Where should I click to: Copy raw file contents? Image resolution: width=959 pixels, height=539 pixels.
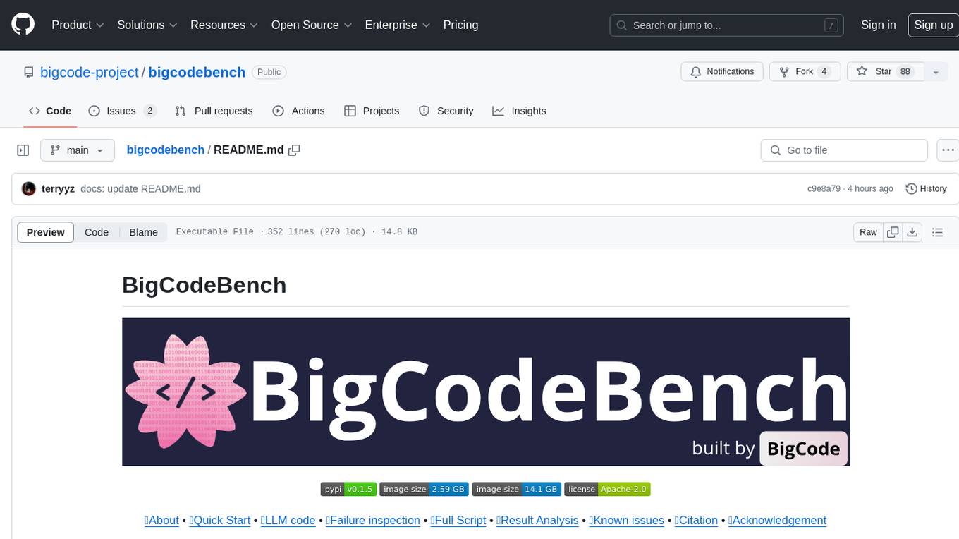tap(893, 232)
